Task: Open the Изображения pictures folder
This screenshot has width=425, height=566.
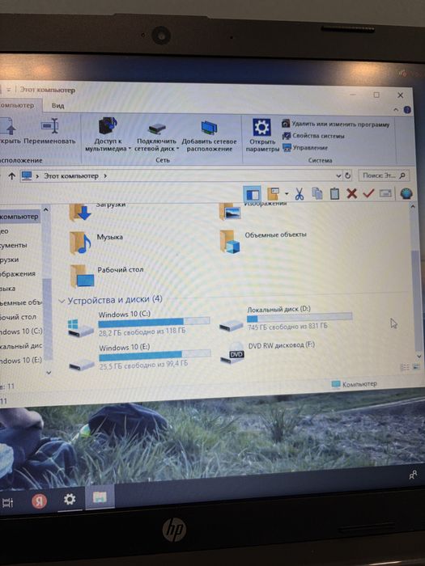Action: click(253, 210)
